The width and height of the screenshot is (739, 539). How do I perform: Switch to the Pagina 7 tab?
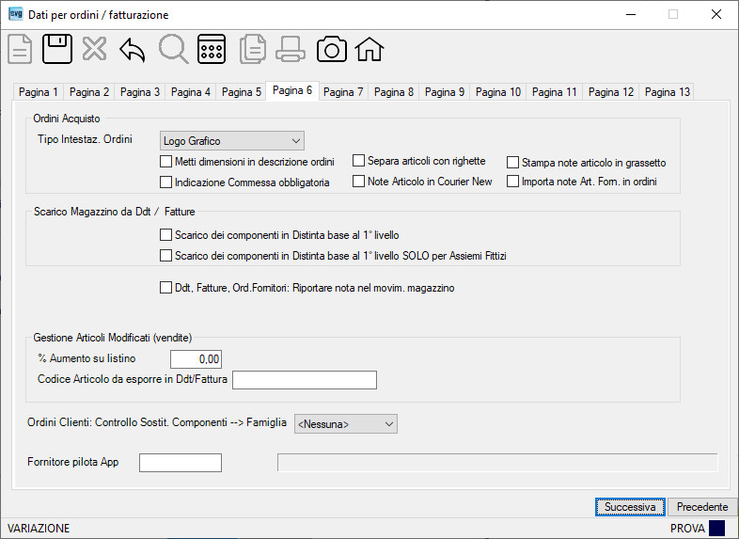(343, 92)
